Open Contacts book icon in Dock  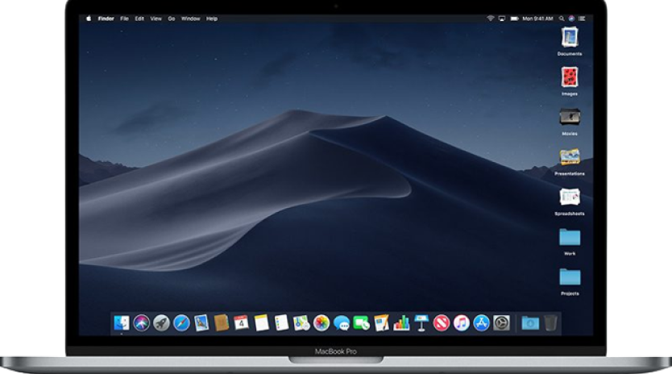pos(221,322)
